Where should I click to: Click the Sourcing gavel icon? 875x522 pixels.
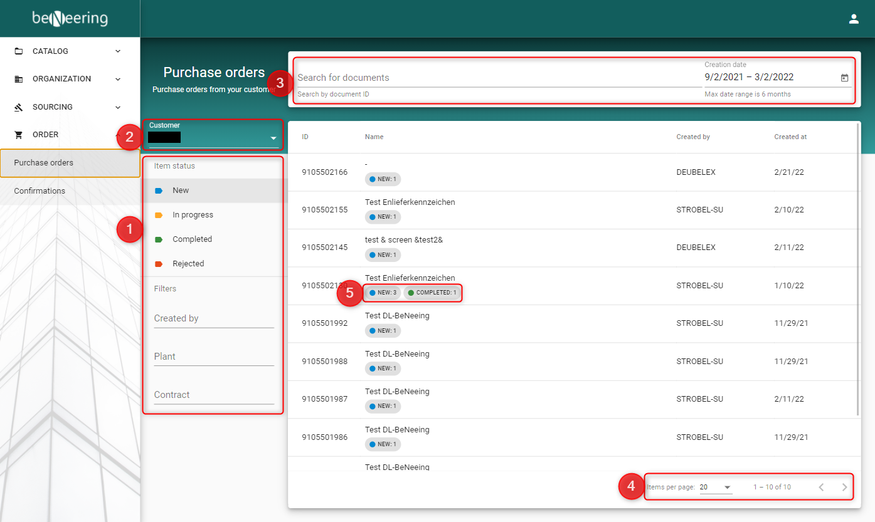(19, 107)
